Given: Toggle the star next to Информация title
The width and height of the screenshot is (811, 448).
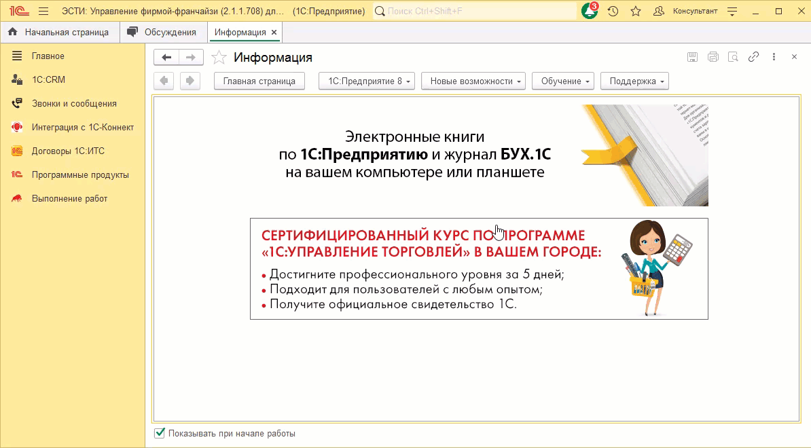Looking at the screenshot, I should [x=219, y=58].
